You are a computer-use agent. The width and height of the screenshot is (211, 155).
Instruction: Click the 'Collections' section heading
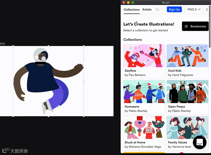[133, 40]
